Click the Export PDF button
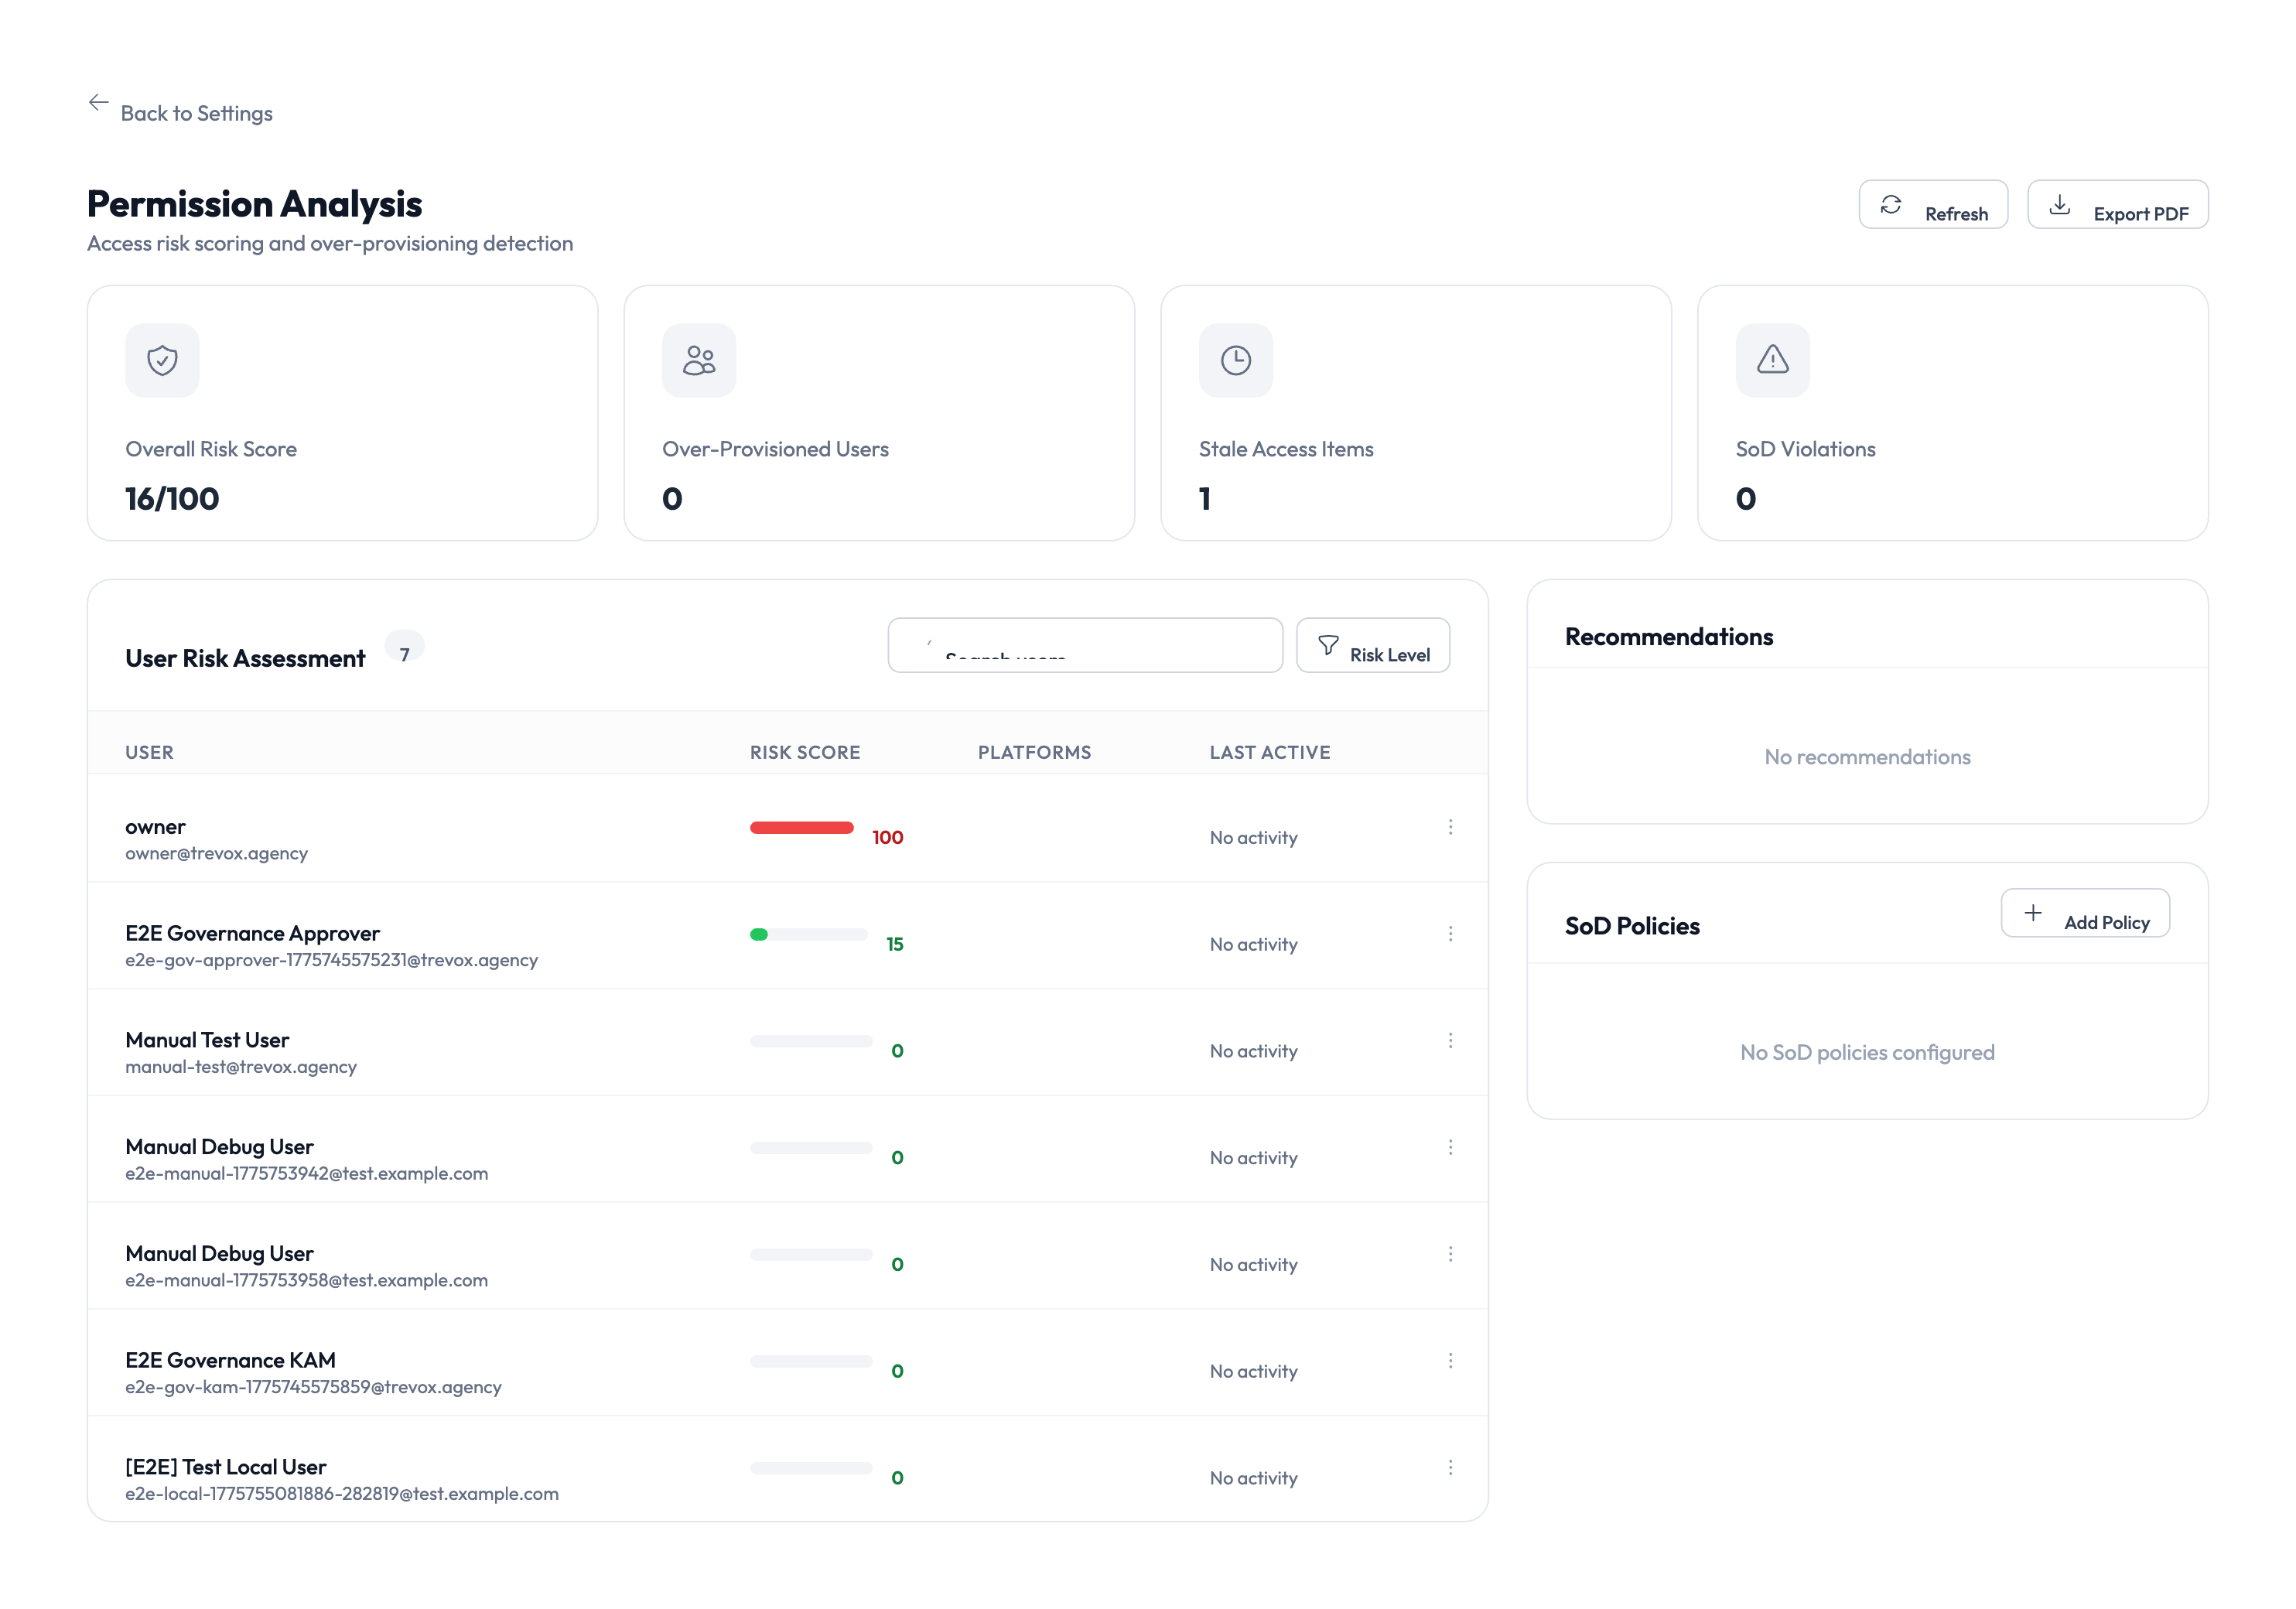Image resolution: width=2296 pixels, height=1609 pixels. (x=2117, y=206)
